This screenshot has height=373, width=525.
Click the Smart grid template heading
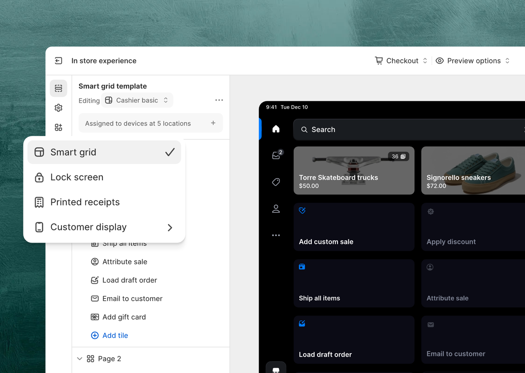tap(113, 86)
